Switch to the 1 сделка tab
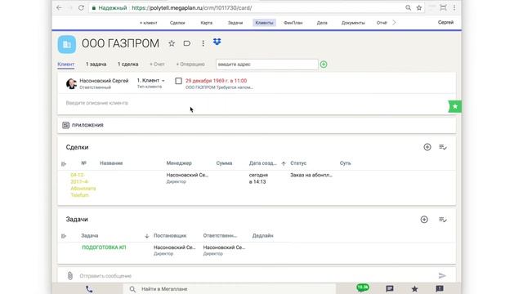 click(127, 64)
